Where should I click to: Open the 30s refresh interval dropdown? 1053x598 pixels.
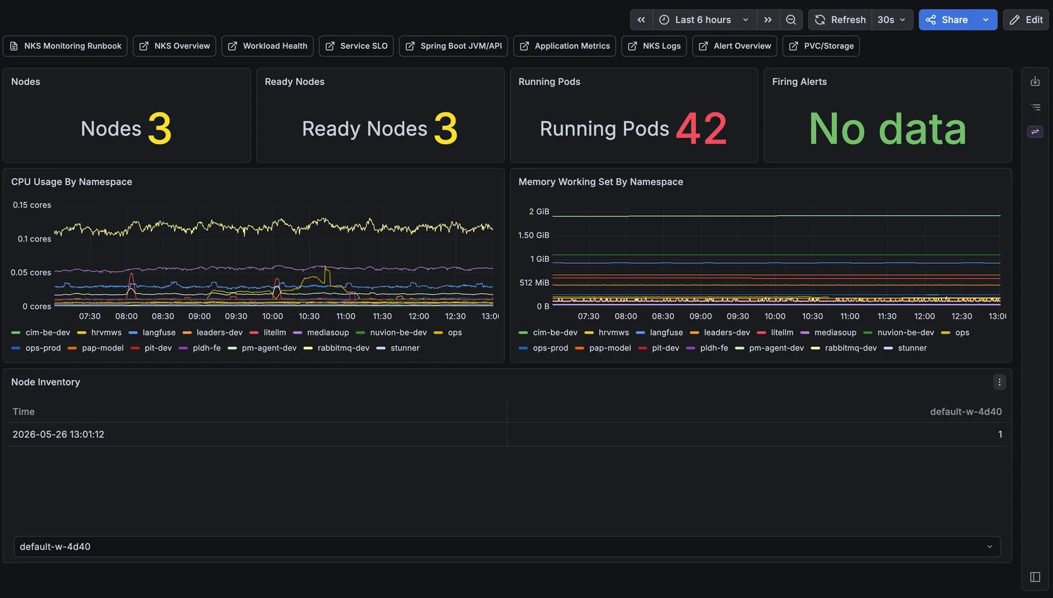coord(892,20)
